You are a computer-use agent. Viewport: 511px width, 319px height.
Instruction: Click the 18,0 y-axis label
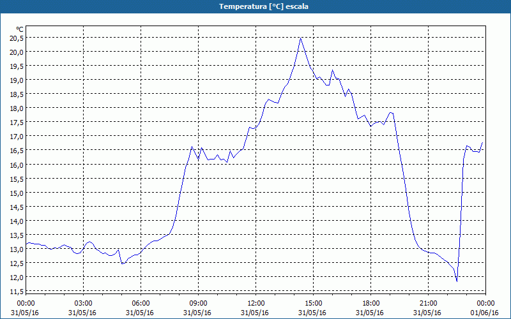(x=17, y=108)
